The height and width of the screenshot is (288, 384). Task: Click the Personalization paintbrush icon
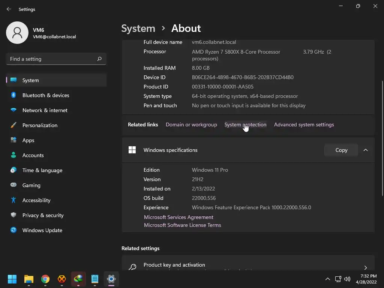tap(14, 125)
